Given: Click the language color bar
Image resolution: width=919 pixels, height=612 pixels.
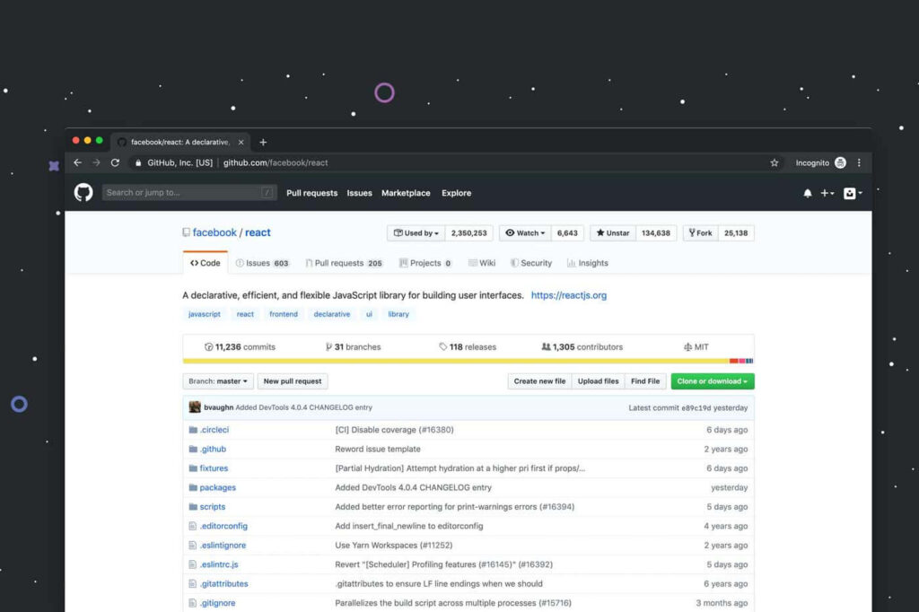Looking at the screenshot, I should (x=468, y=361).
